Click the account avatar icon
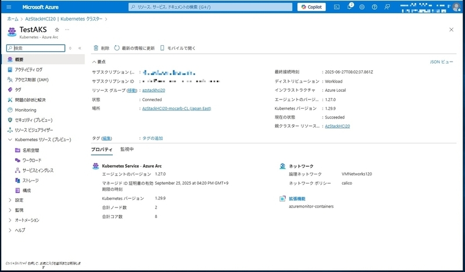465x272 pixels. 456,7
